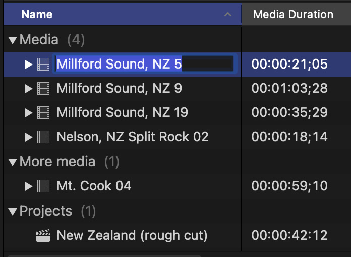Click the filmstrip icon for Nelson, NZ Split Rock 02
Screen dimensions: 351x257
[44, 137]
